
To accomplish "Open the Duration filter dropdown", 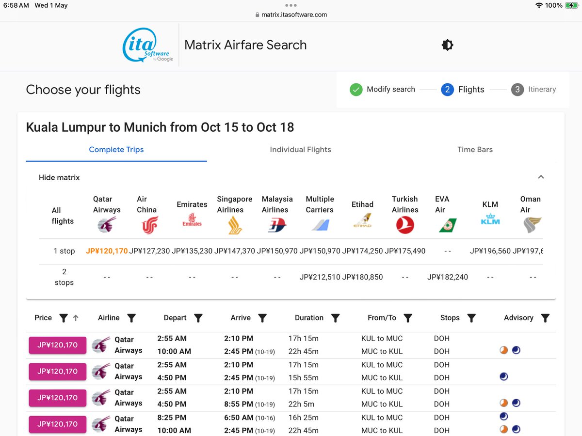I will coord(335,318).
